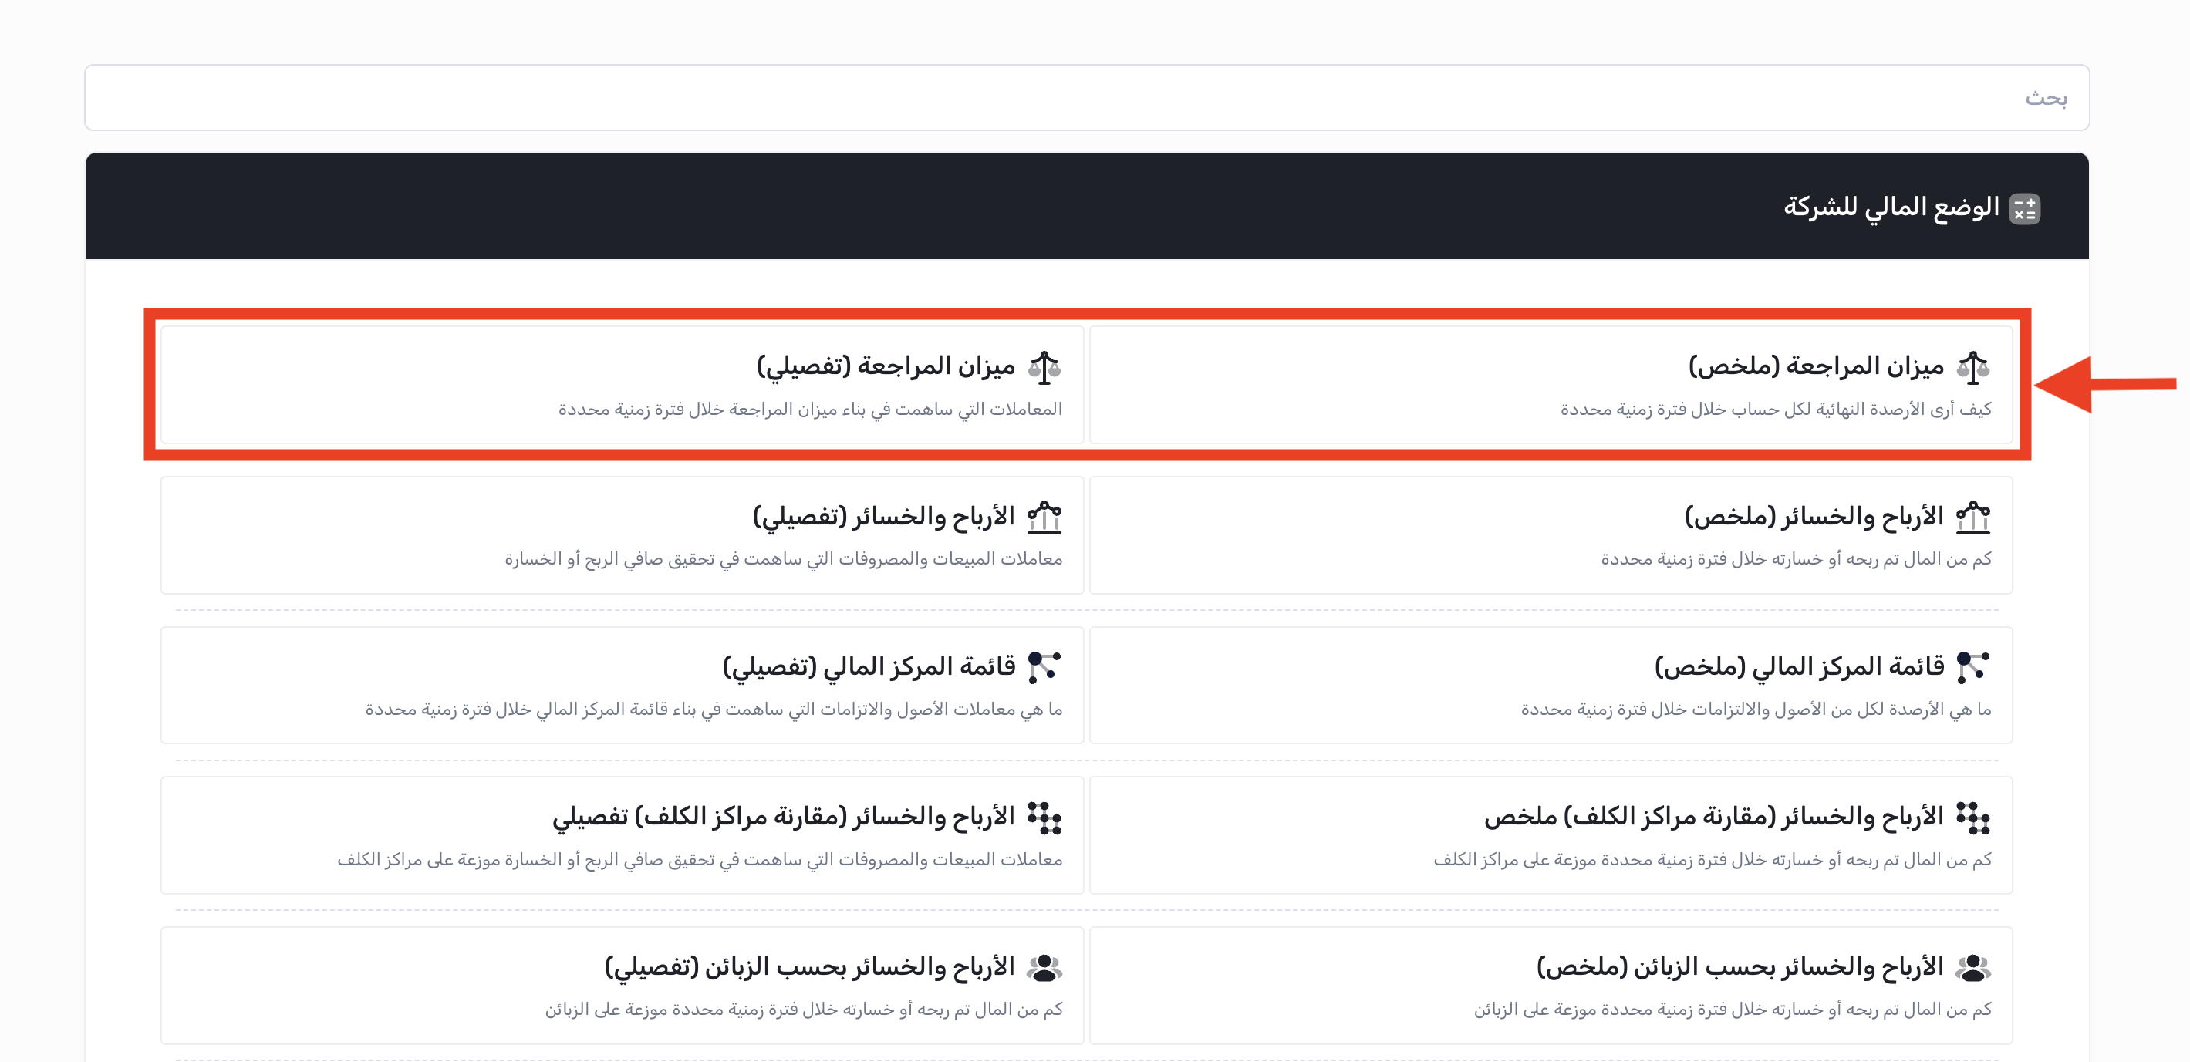2190x1062 pixels.
Task: Open قائمة المركز المالي (تفصيلي) report
Action: coord(869,666)
